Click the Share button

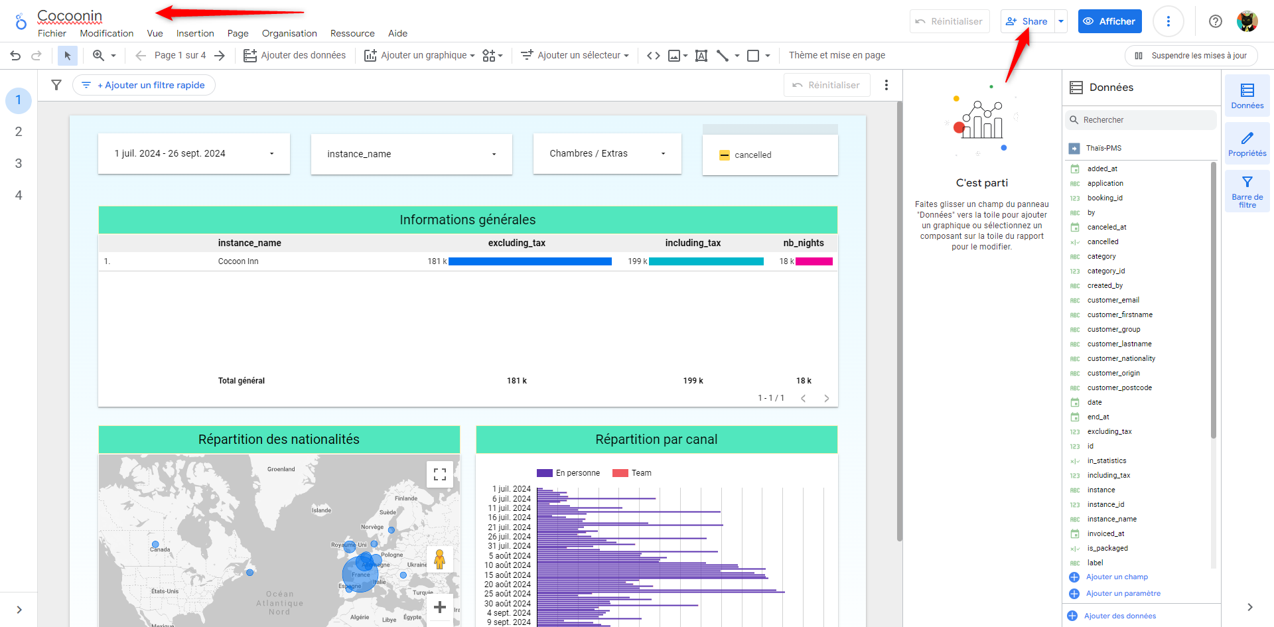[1027, 21]
